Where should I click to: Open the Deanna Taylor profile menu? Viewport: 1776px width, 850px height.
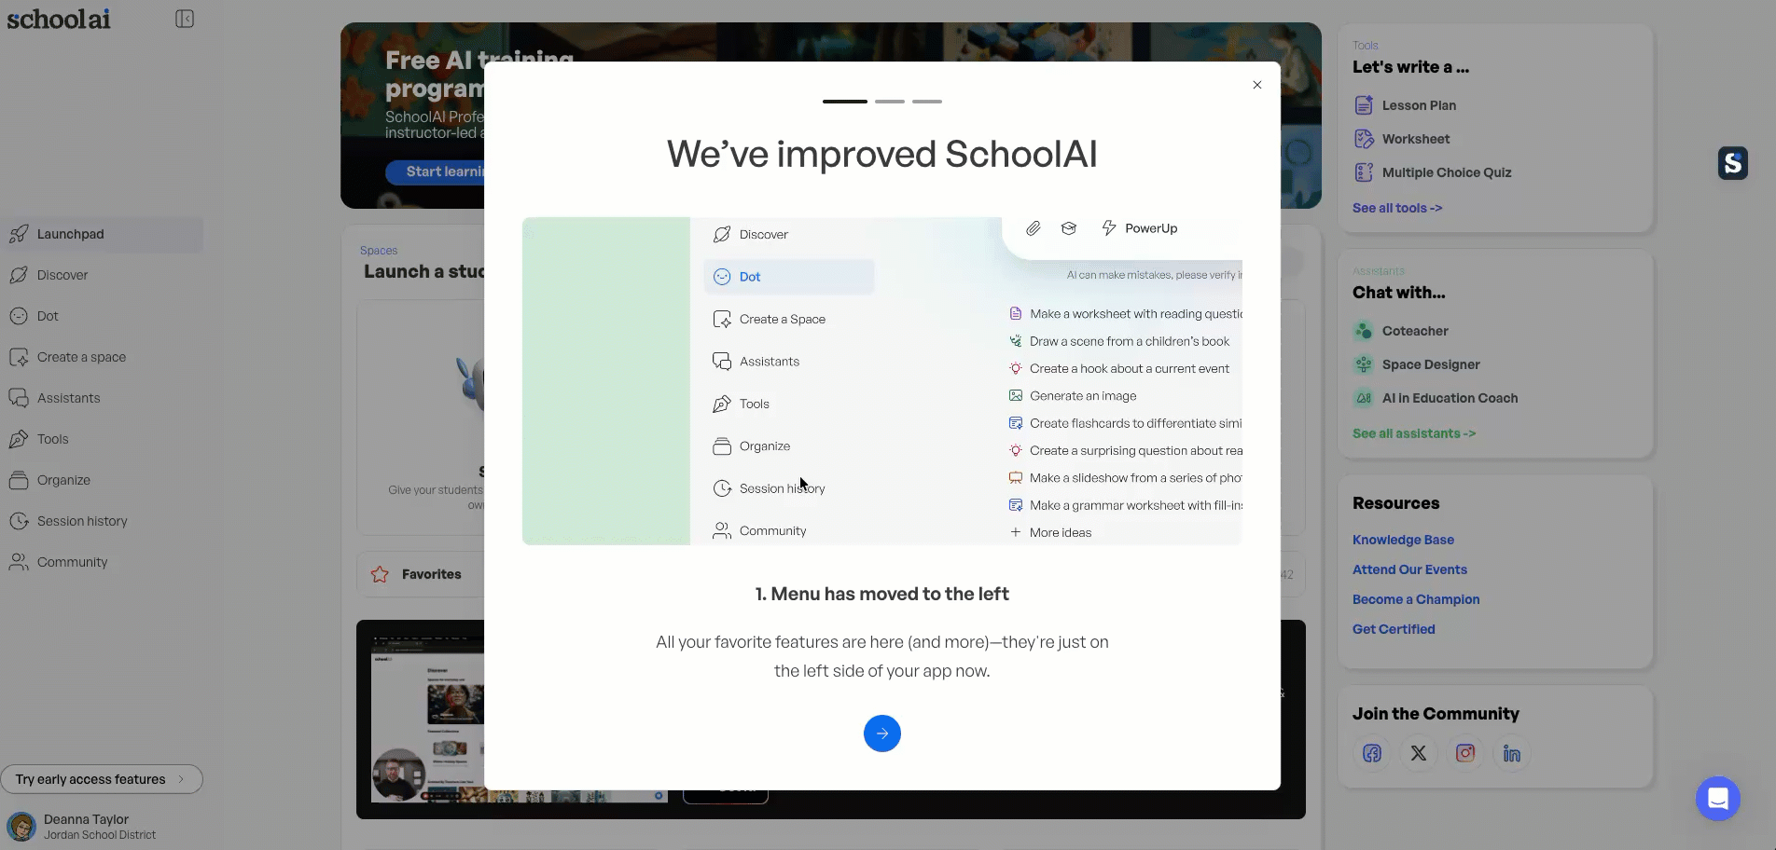click(x=84, y=826)
